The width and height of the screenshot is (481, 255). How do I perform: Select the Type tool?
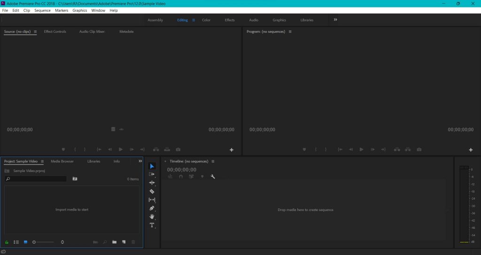[x=152, y=225]
